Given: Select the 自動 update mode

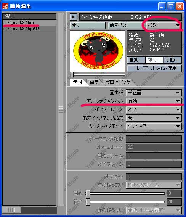Looking at the screenshot, I should pos(136,60).
